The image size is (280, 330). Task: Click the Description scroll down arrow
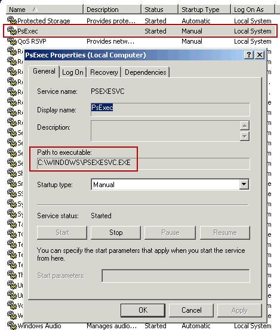click(244, 136)
